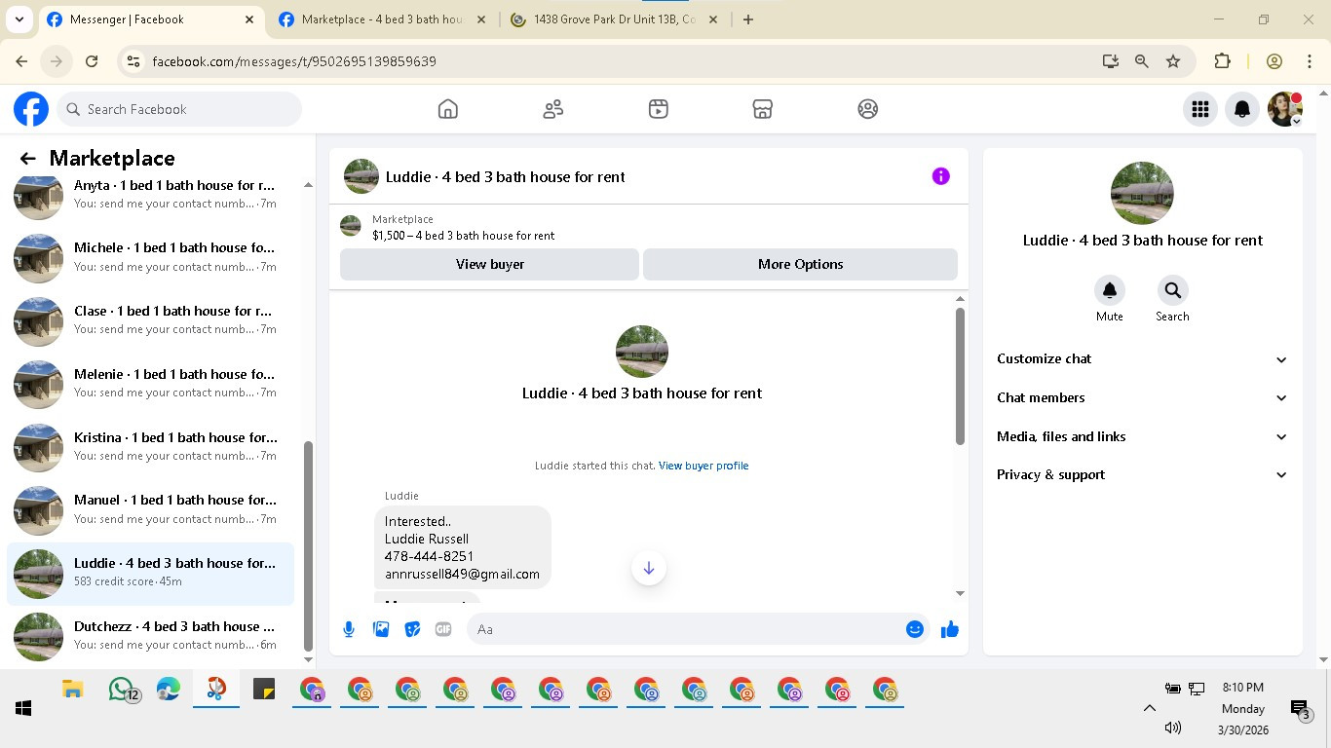The width and height of the screenshot is (1331, 748).
Task: Switch to 1438 Grove Park Dr tab
Action: [615, 19]
